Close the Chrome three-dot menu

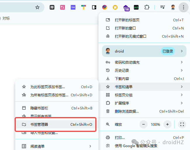pyautogui.click(x=184, y=7)
